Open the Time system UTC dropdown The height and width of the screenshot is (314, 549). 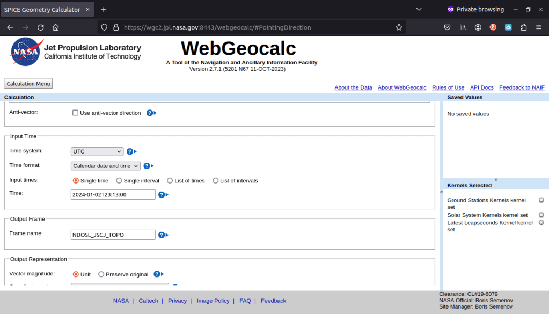point(97,151)
